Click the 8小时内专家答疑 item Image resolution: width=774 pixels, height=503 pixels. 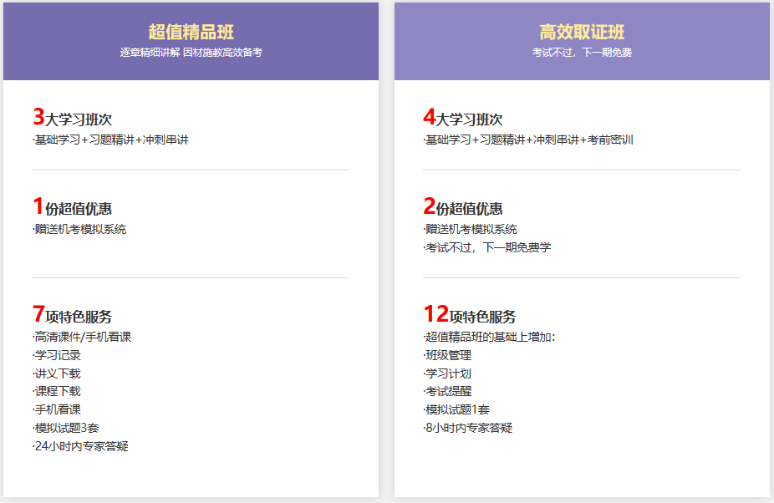point(468,428)
